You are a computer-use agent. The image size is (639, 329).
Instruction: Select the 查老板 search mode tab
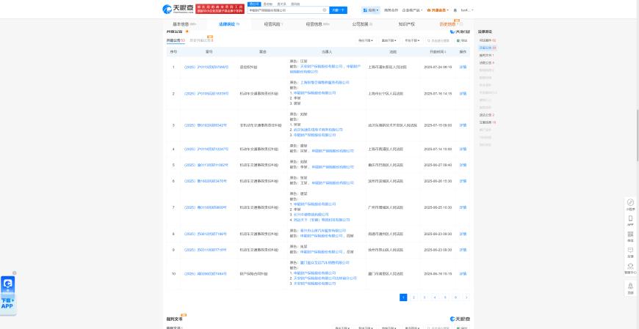(x=270, y=4)
